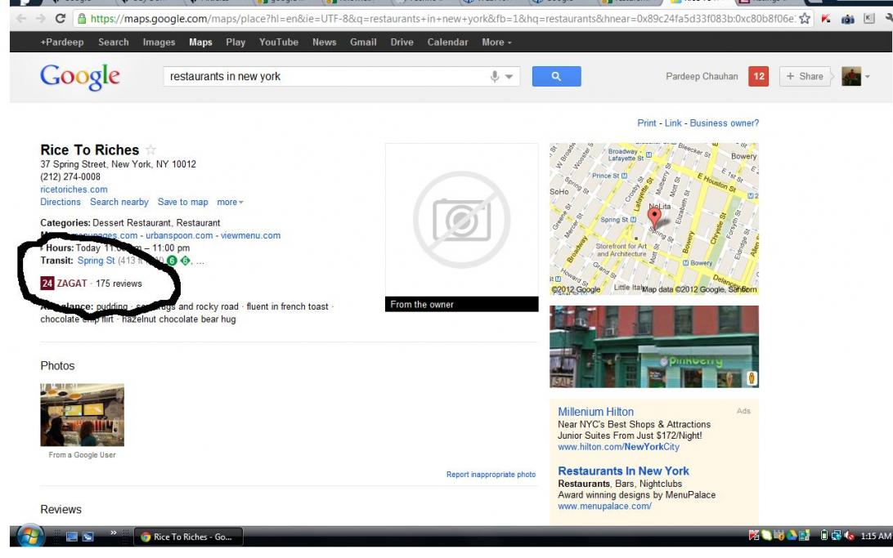Go to Images in the Google bar
Screen dimensions: 893x558
click(159, 42)
